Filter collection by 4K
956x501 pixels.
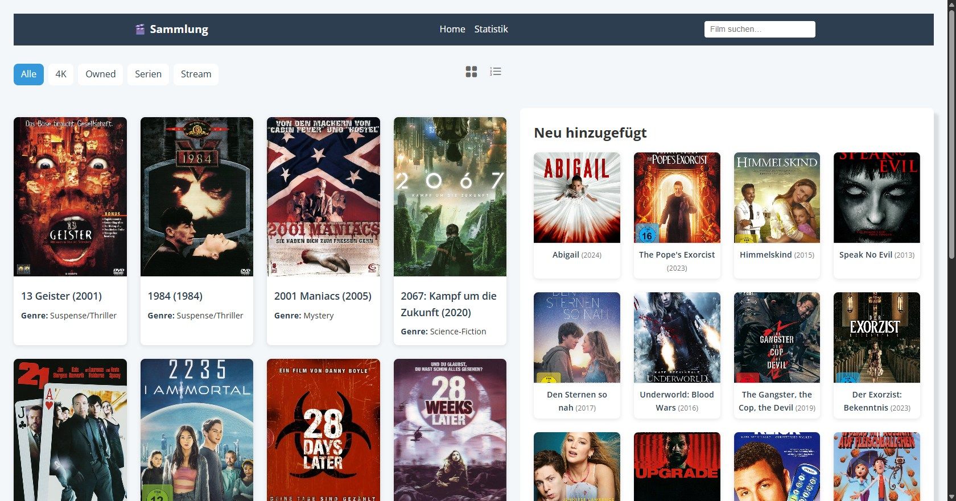pos(61,74)
